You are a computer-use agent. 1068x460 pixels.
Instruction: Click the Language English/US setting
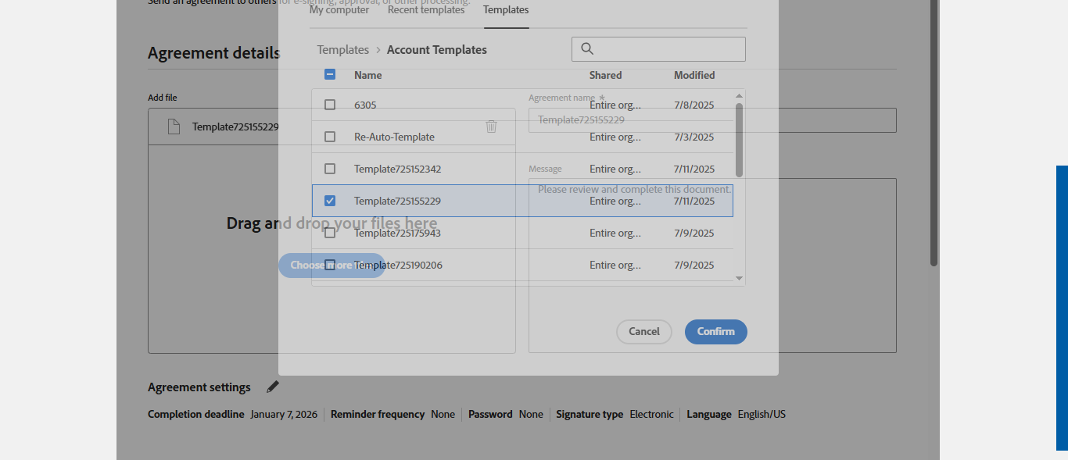pyautogui.click(x=762, y=415)
